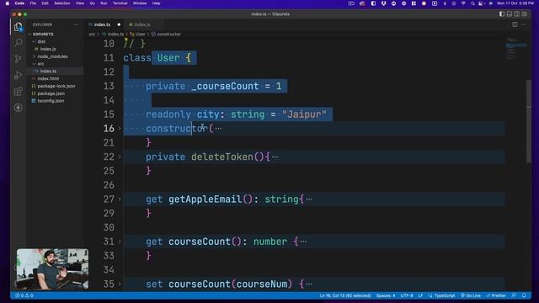The width and height of the screenshot is (539, 303).
Task: Click Spaces: 4 indentation setting
Action: pos(386,295)
